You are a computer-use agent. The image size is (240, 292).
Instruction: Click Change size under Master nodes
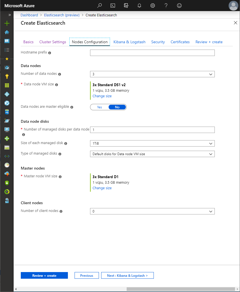[x=102, y=188]
